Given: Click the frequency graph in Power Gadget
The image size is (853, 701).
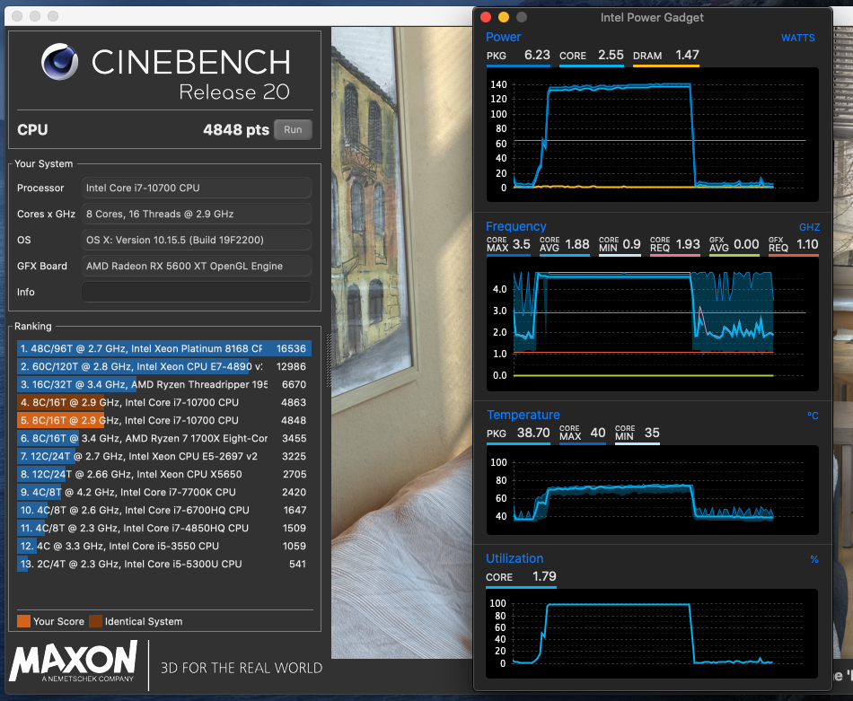Looking at the screenshot, I should pos(652,324).
